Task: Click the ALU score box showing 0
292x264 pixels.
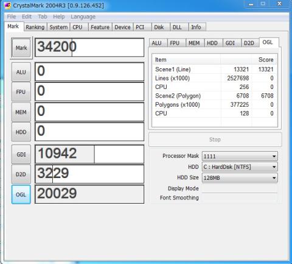Action: (x=89, y=72)
